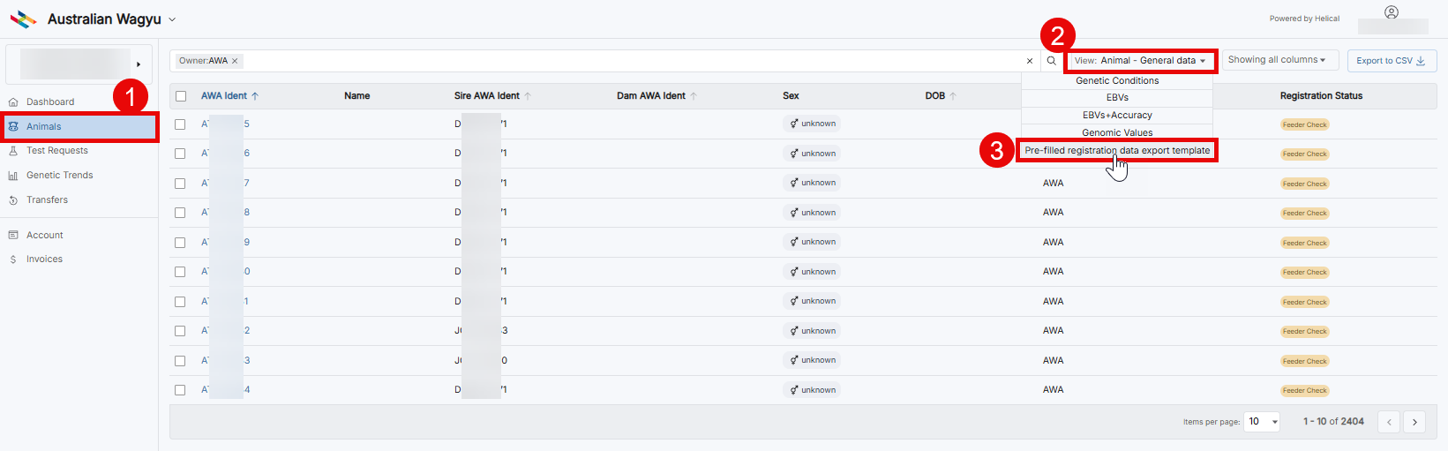Go to previous page arrow
Image resolution: width=1448 pixels, height=451 pixels.
point(1389,422)
